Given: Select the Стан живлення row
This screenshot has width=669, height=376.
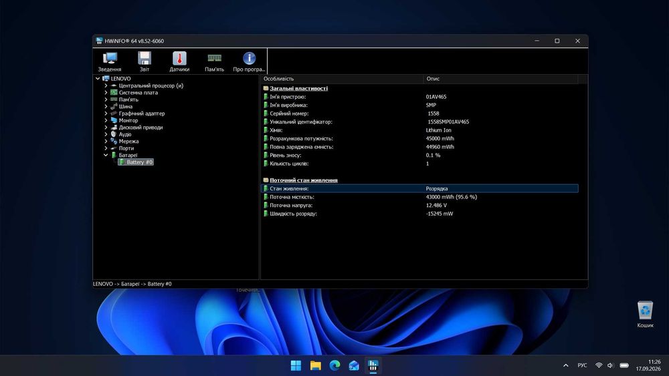Looking at the screenshot, I should click(x=420, y=188).
